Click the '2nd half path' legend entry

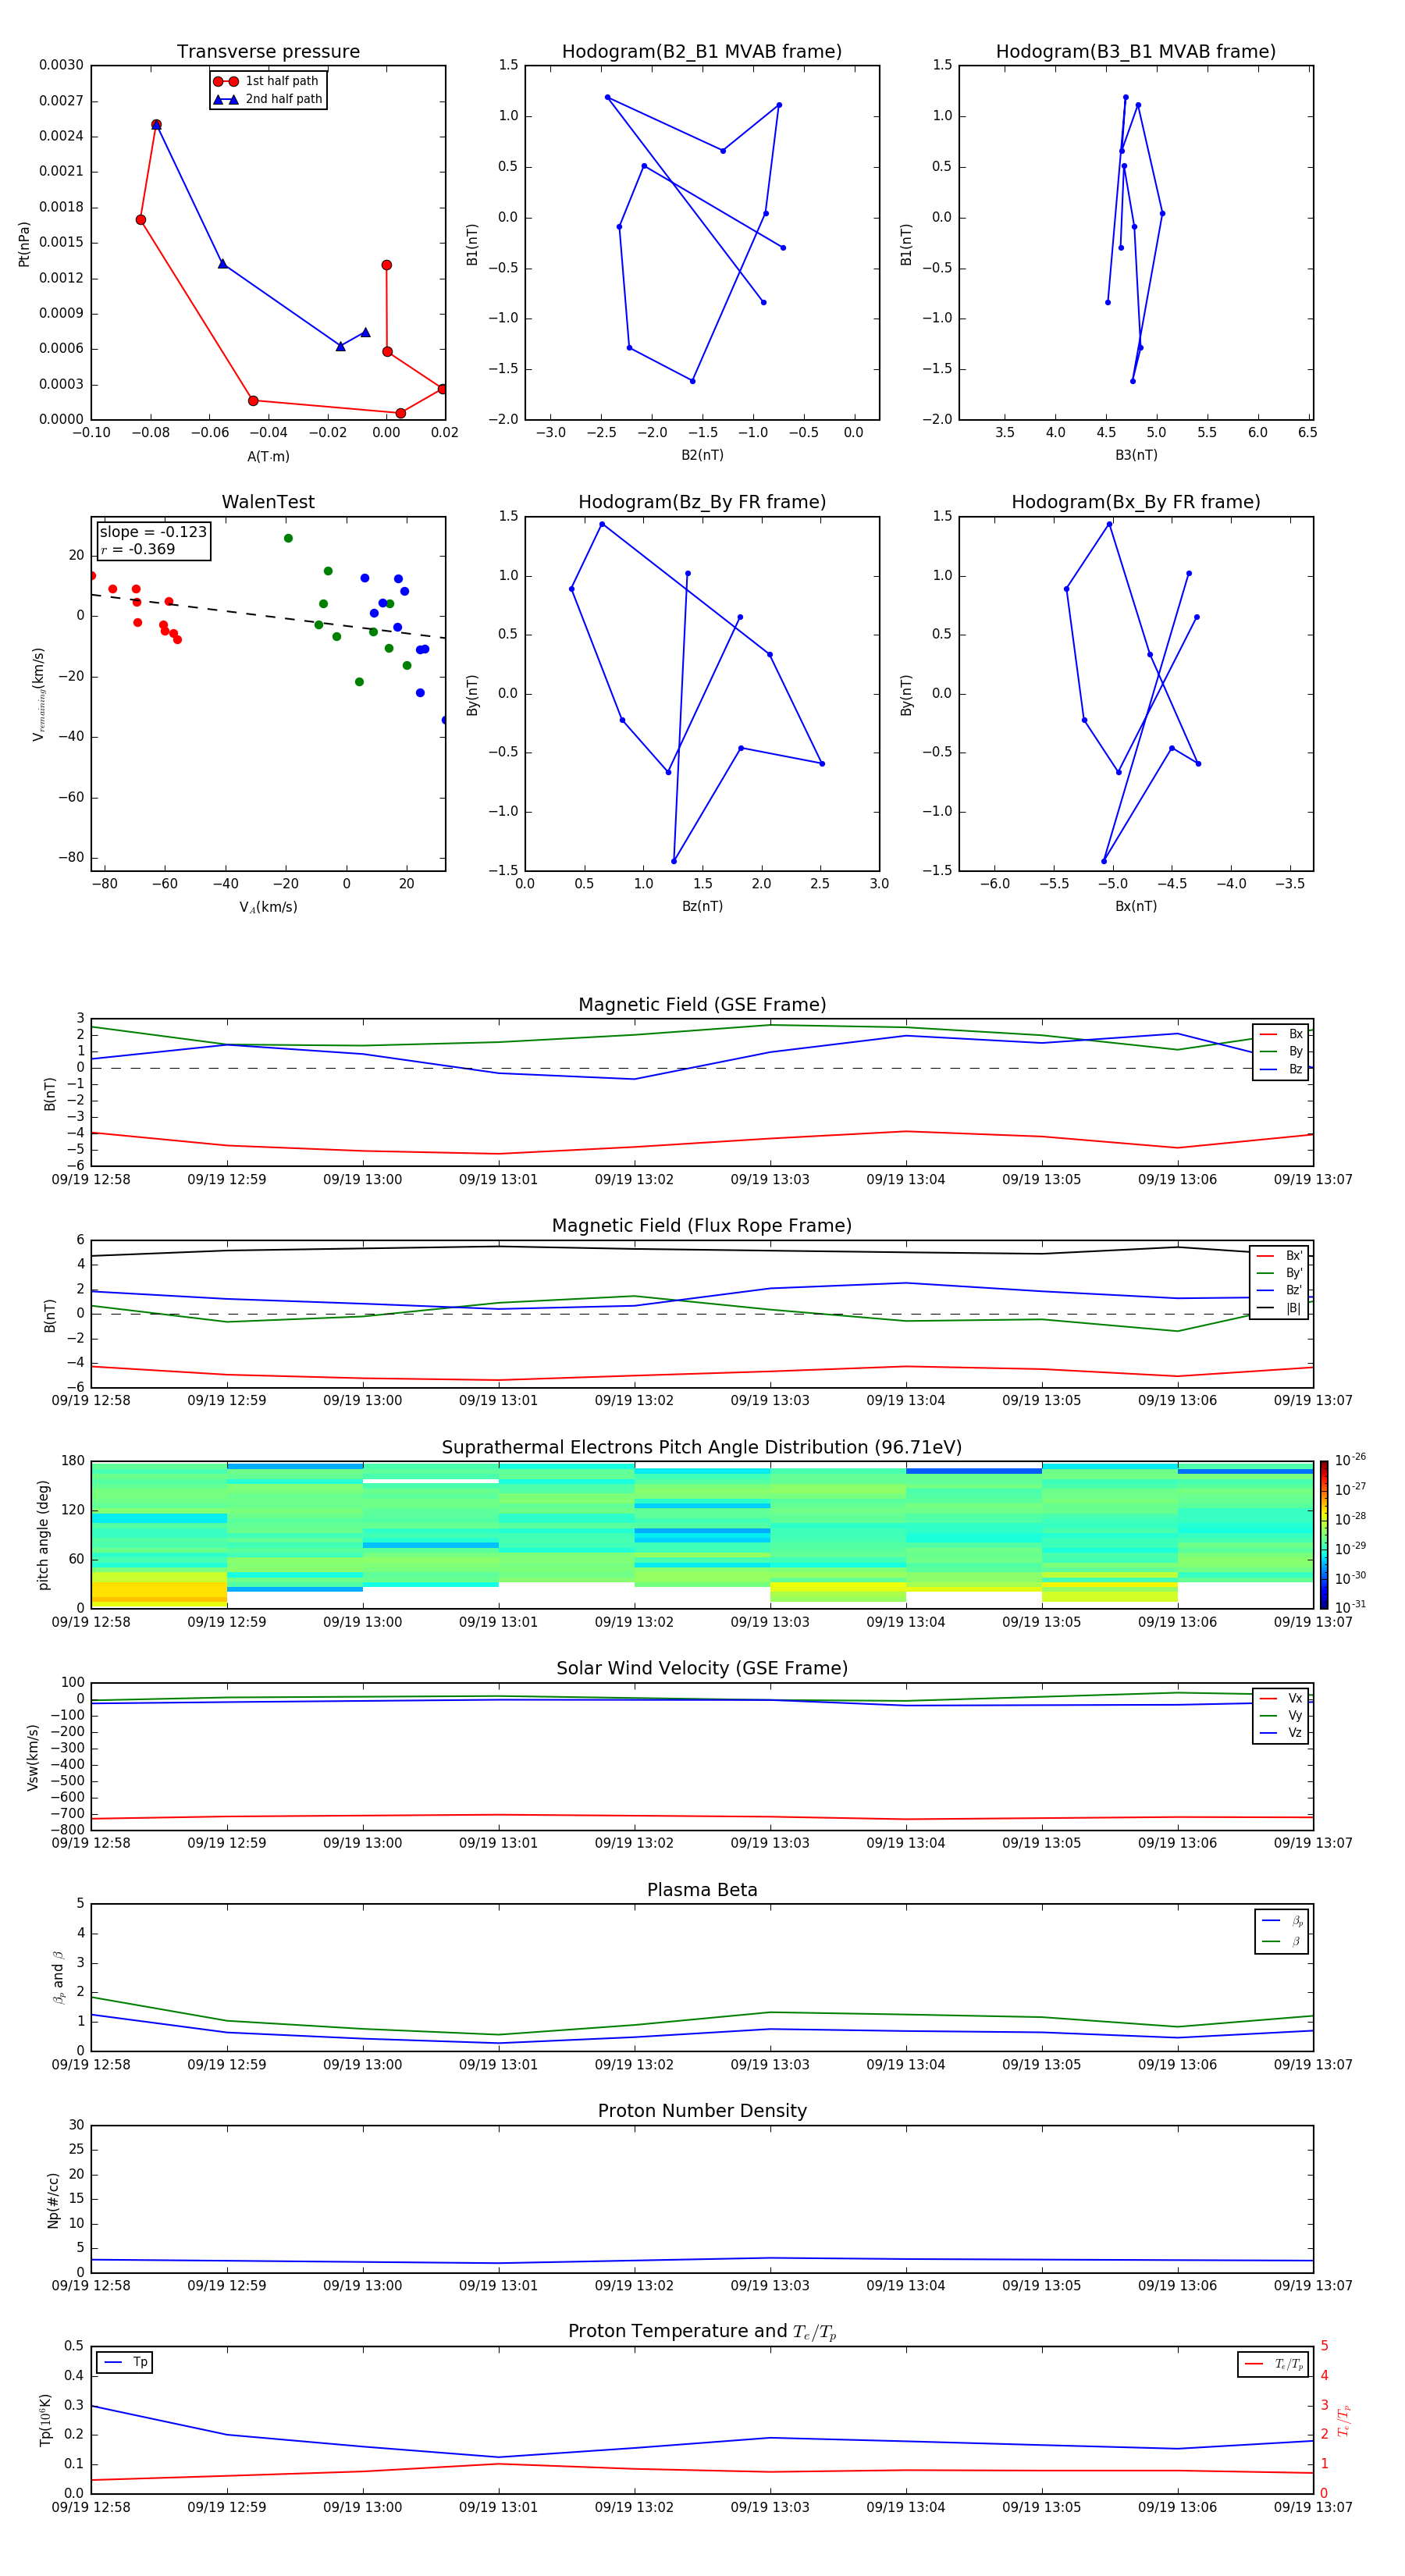coord(268,99)
